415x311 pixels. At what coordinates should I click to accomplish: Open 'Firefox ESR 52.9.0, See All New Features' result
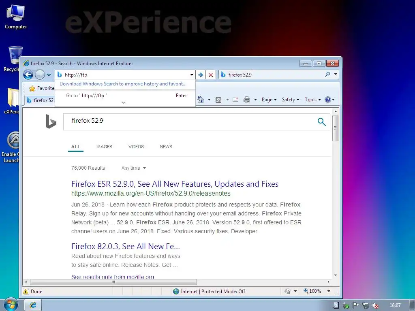(175, 184)
